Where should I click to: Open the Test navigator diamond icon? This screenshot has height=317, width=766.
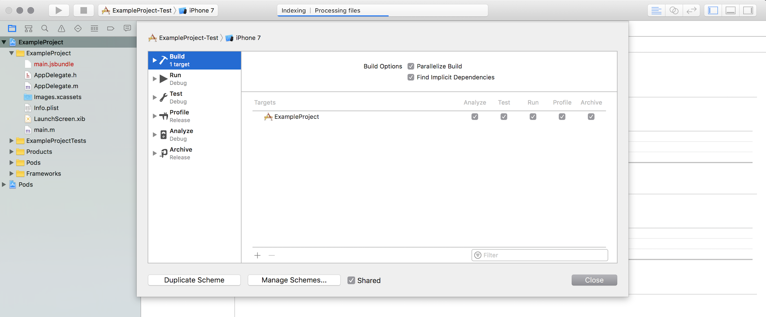(78, 28)
